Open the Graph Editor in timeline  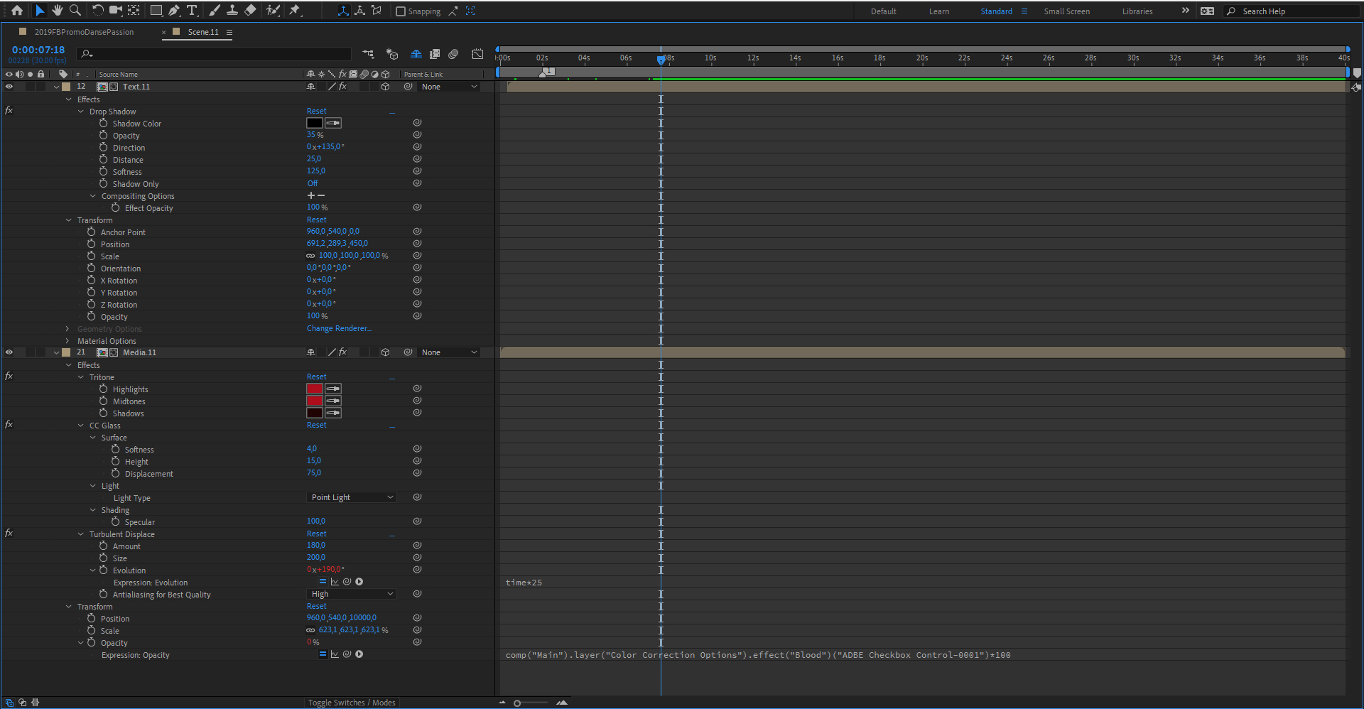coord(477,54)
